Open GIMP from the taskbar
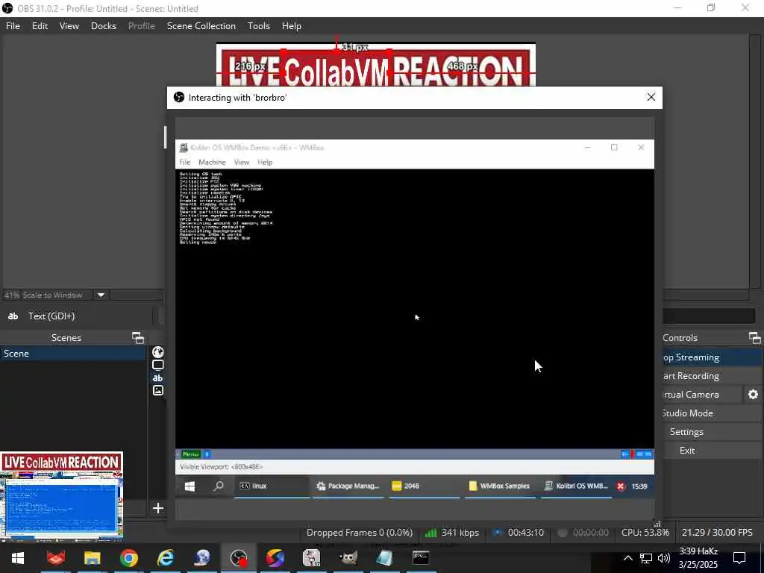This screenshot has width=764, height=573. pos(348,558)
